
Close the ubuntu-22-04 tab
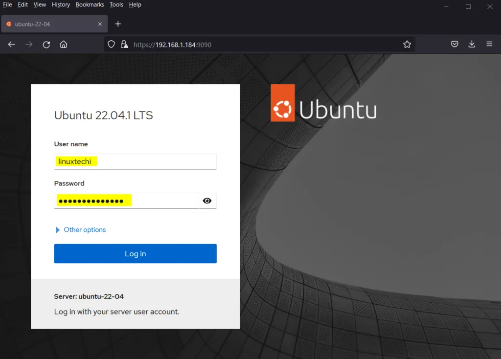[x=100, y=24]
